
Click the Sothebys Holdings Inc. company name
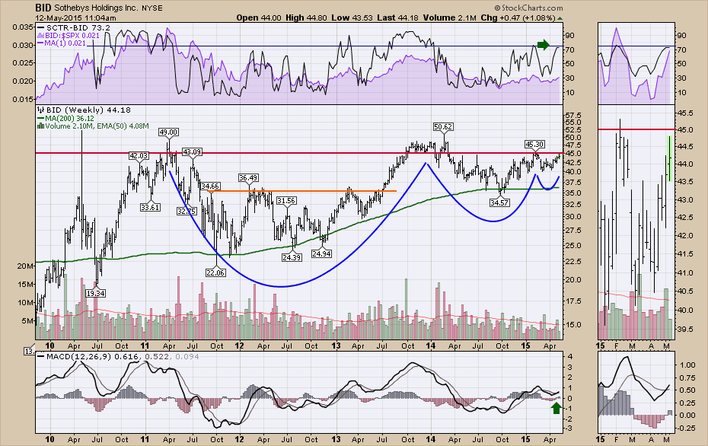coord(95,8)
